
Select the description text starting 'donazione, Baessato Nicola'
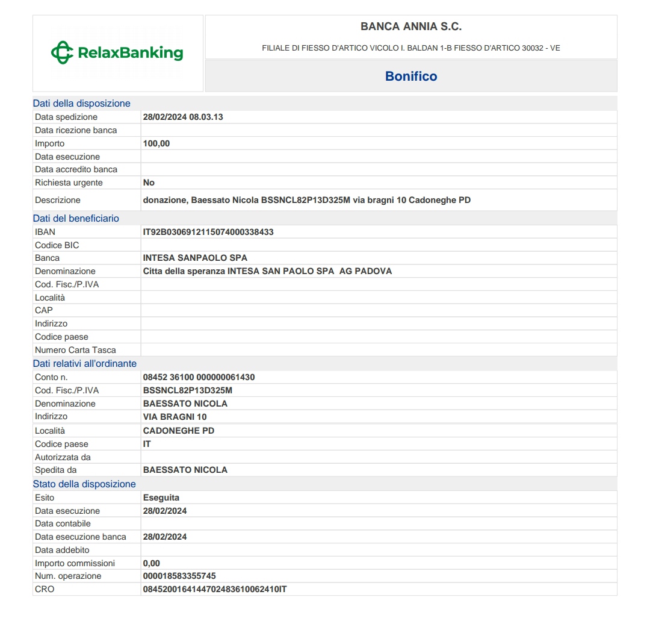coord(307,200)
